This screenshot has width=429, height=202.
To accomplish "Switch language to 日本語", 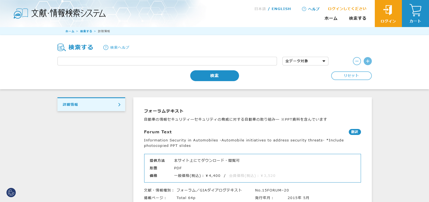I will (260, 9).
